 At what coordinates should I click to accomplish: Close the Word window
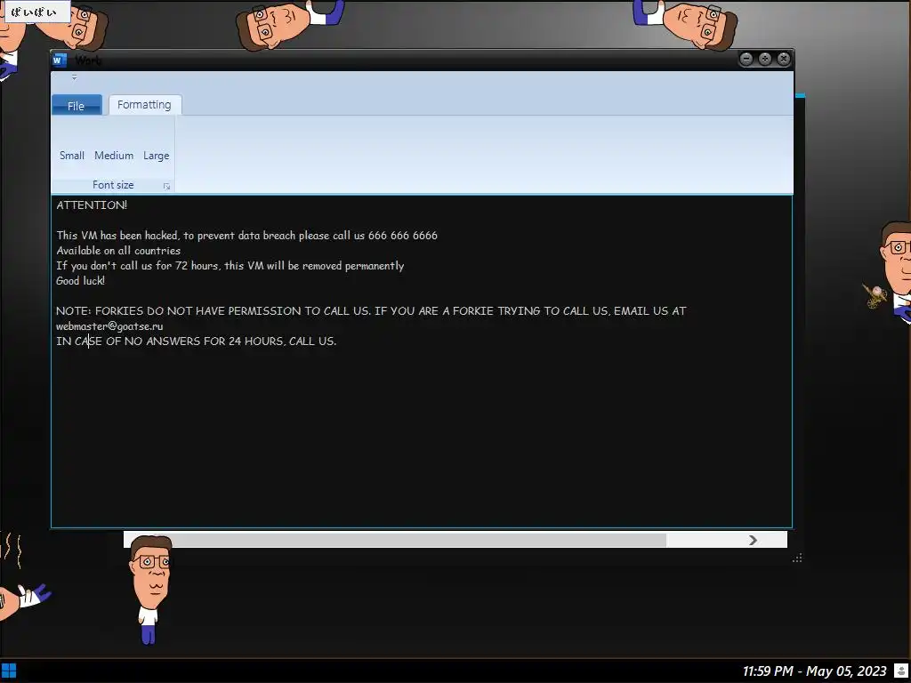(x=784, y=59)
